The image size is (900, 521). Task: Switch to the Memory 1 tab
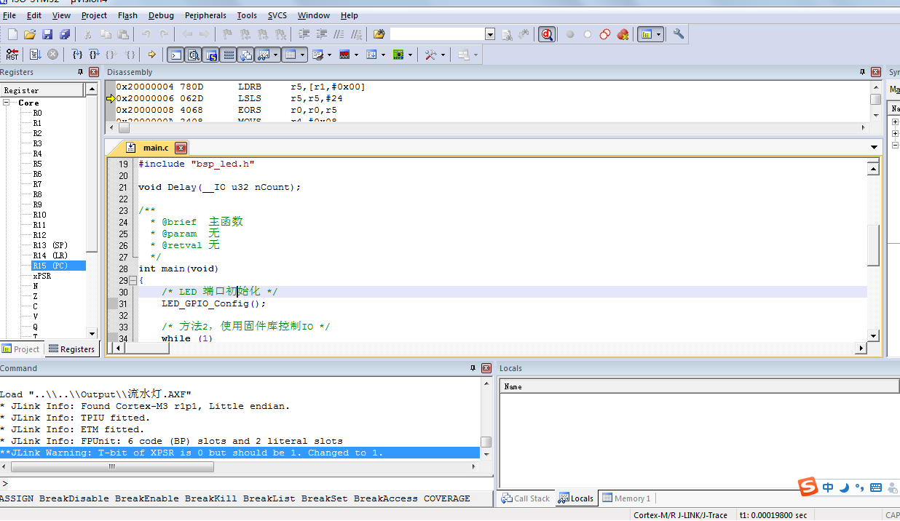pyautogui.click(x=626, y=498)
